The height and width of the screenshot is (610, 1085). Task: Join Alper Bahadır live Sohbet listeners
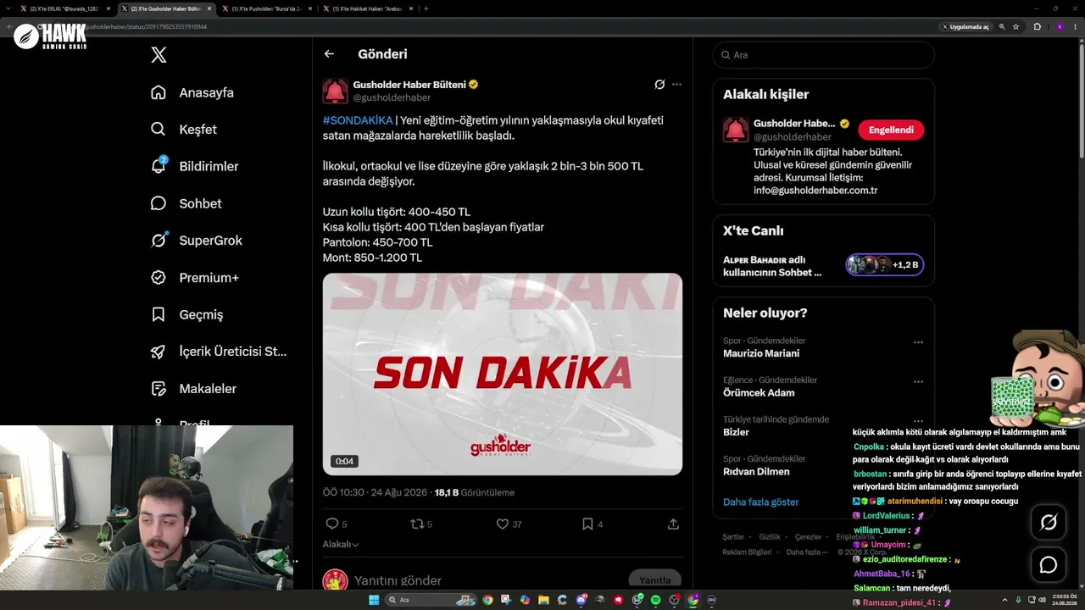884,265
